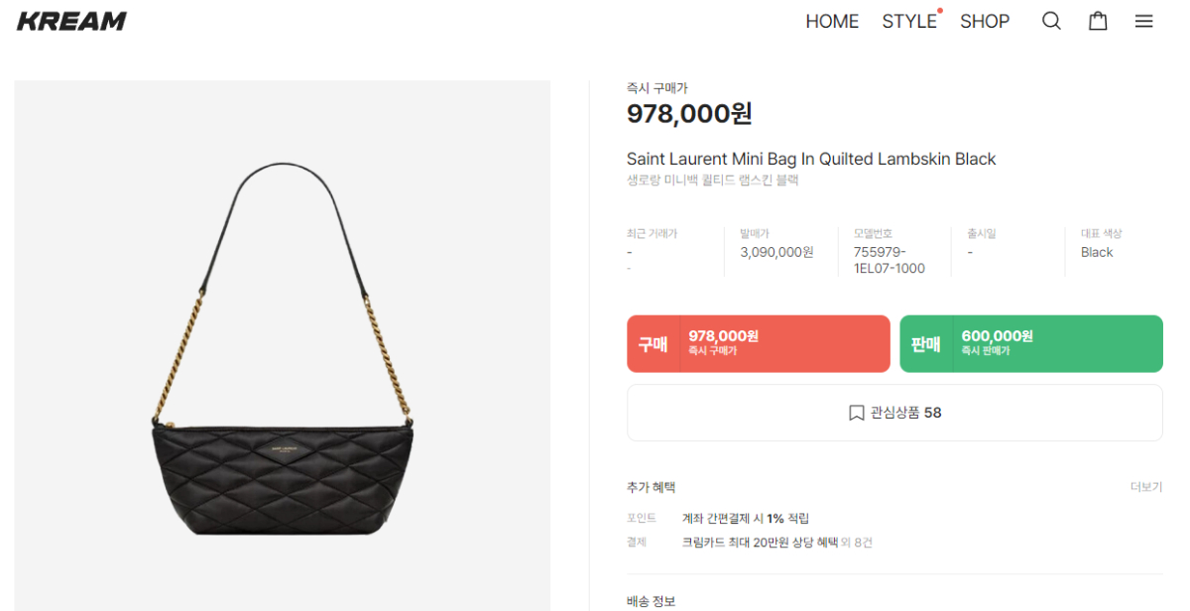
Task: Open the shopping bag icon
Action: [1098, 21]
